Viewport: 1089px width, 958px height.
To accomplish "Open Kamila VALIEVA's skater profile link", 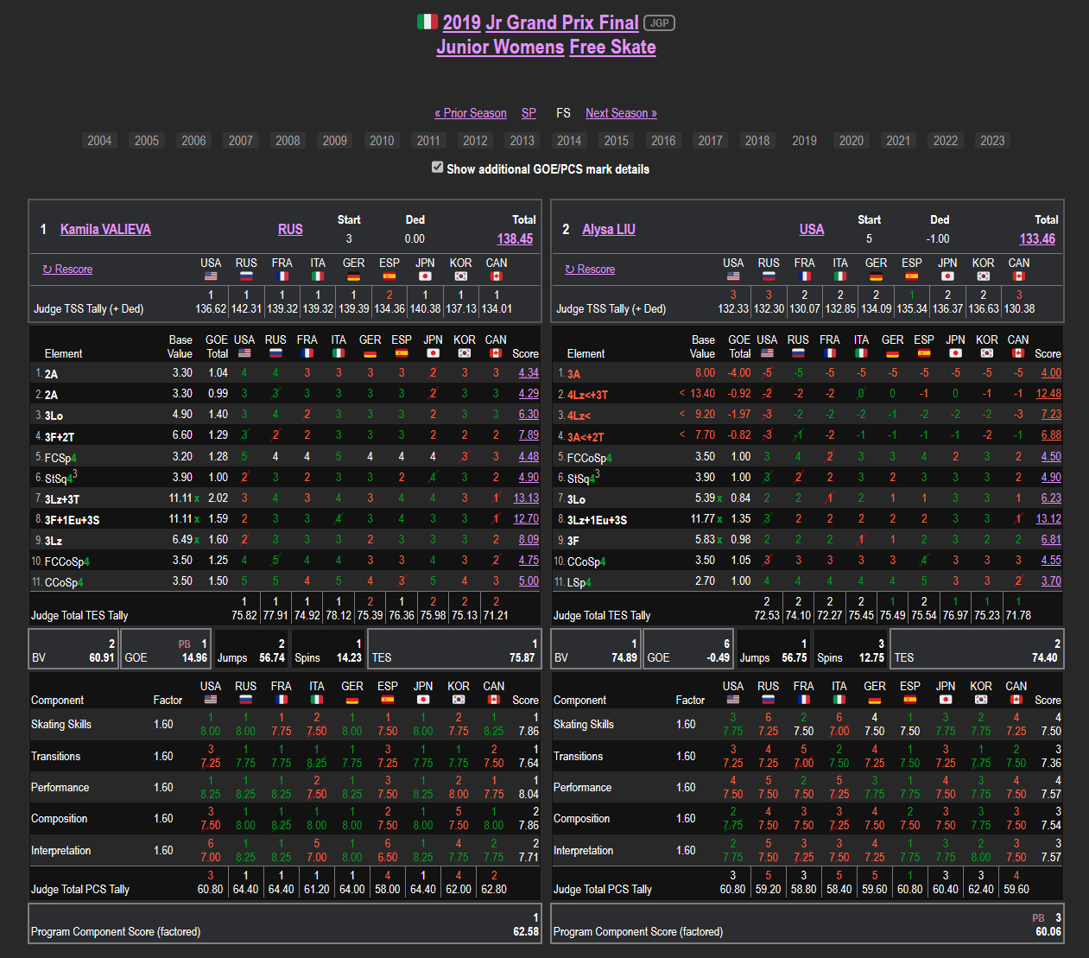I will 105,229.
